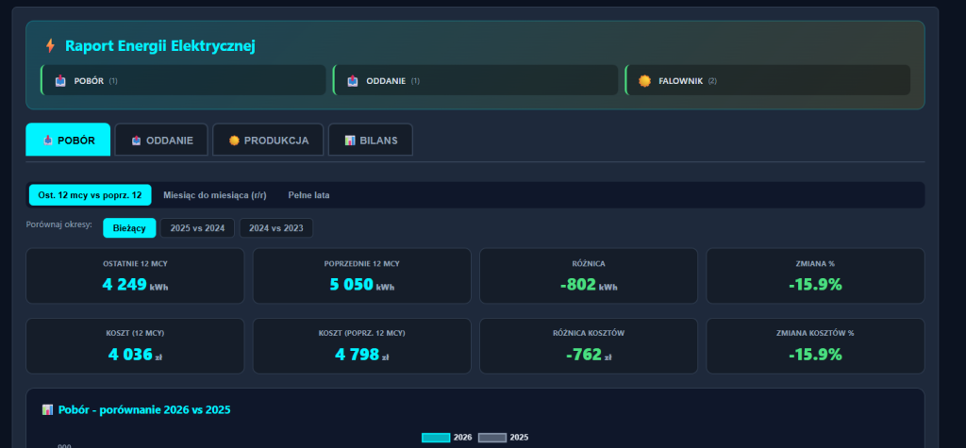Click the BILANS tab chart icon

coord(349,141)
